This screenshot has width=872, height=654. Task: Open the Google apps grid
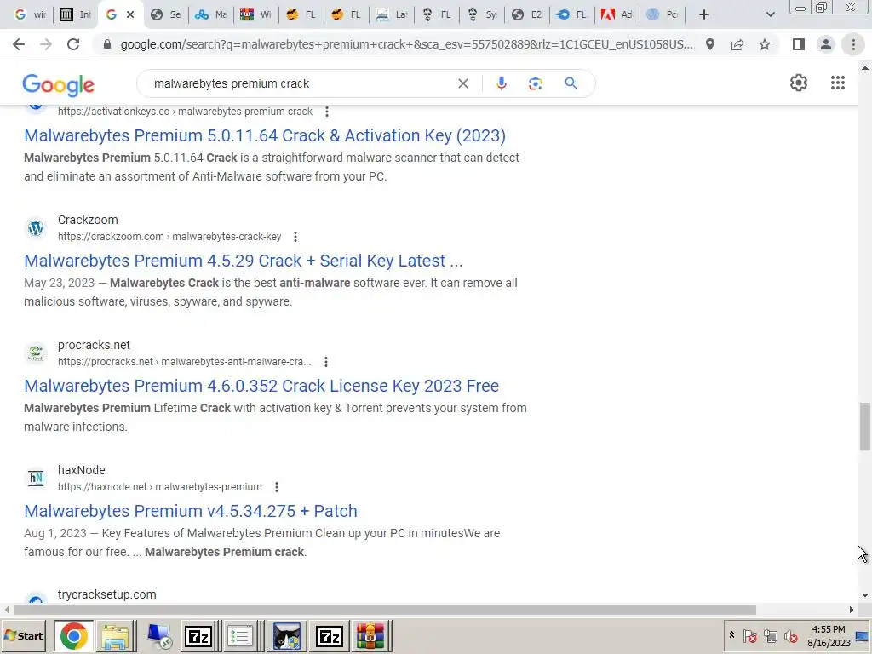tap(838, 83)
